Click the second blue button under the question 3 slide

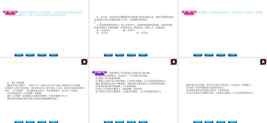coord(120,55)
